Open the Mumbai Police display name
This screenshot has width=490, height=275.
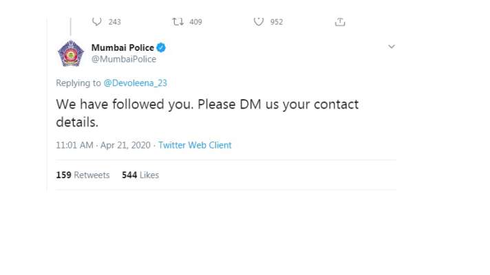tap(122, 47)
